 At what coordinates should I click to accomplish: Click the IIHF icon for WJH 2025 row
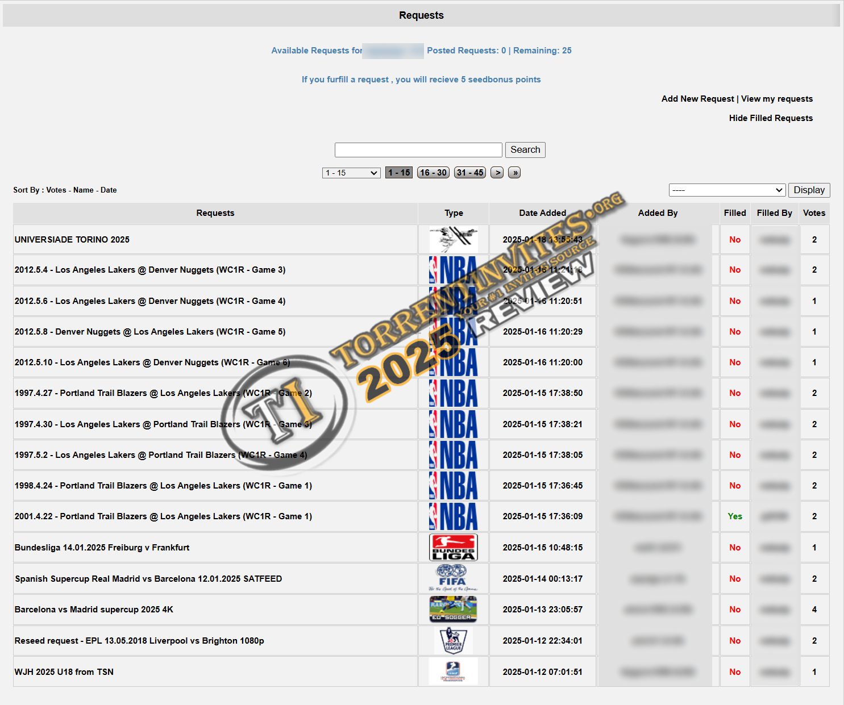point(453,671)
